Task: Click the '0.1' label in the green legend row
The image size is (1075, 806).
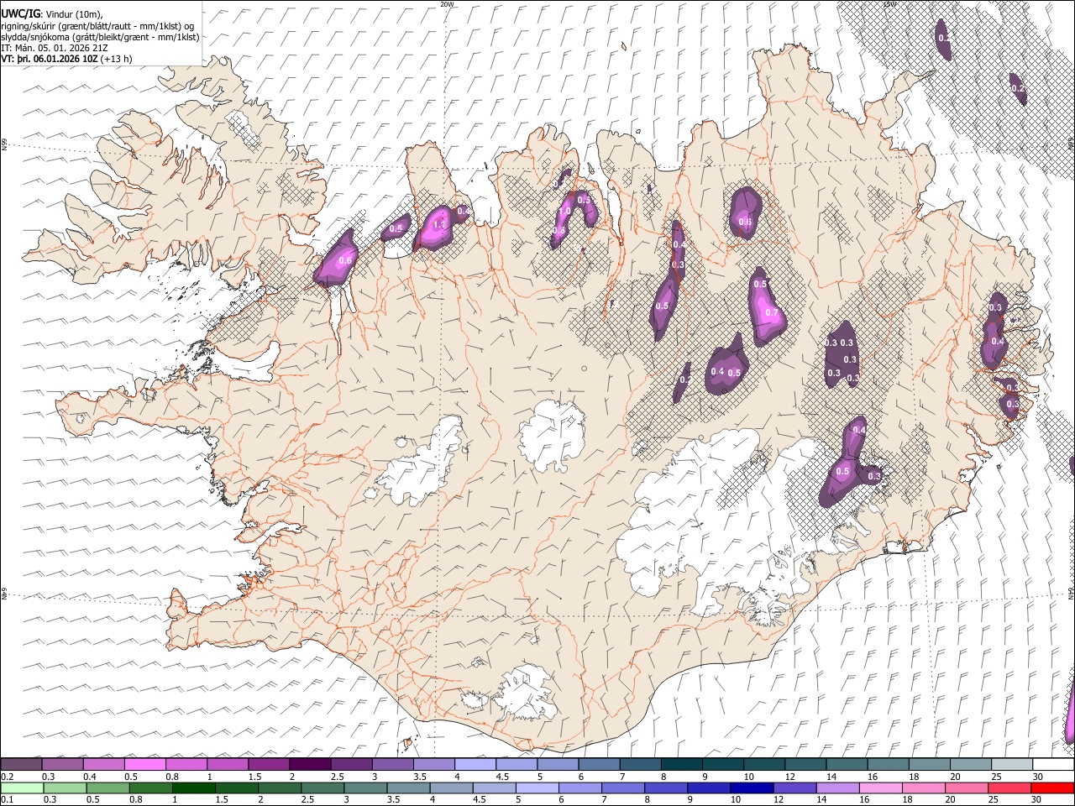Action: pos(7,800)
